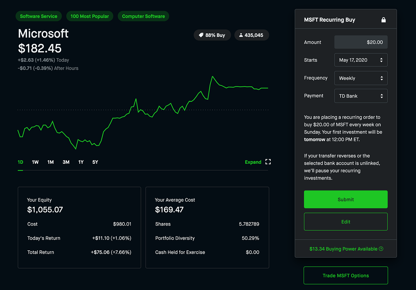Open the Payment dropdown showing TD Bank
The height and width of the screenshot is (290, 416).
[361, 96]
